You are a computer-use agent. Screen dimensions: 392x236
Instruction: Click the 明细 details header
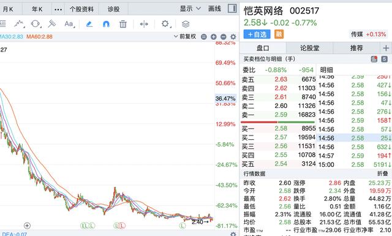coord(326,70)
